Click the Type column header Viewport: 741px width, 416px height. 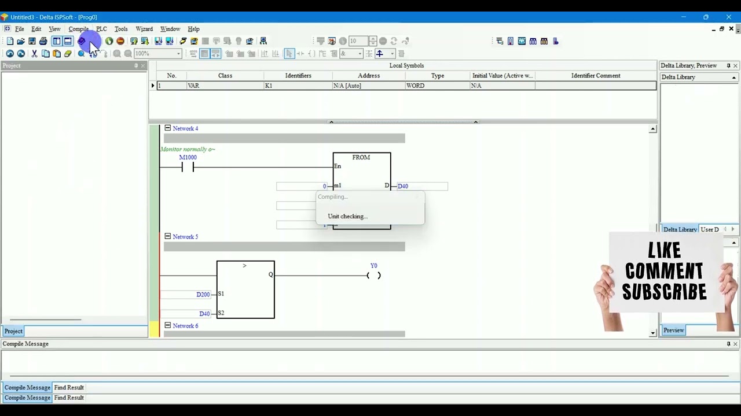pos(438,76)
